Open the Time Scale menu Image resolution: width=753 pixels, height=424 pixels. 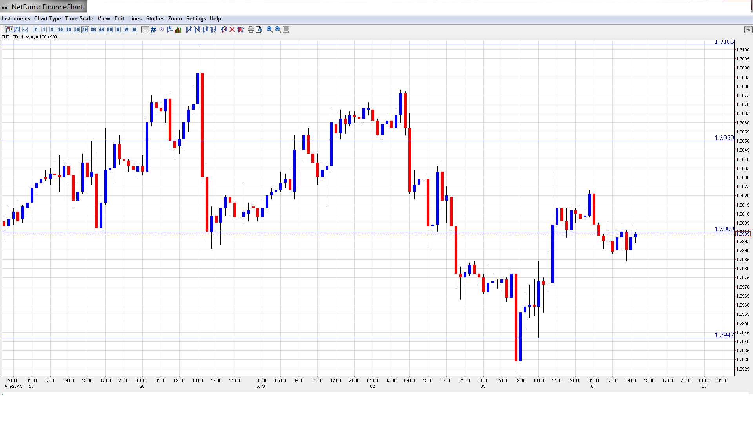point(79,18)
